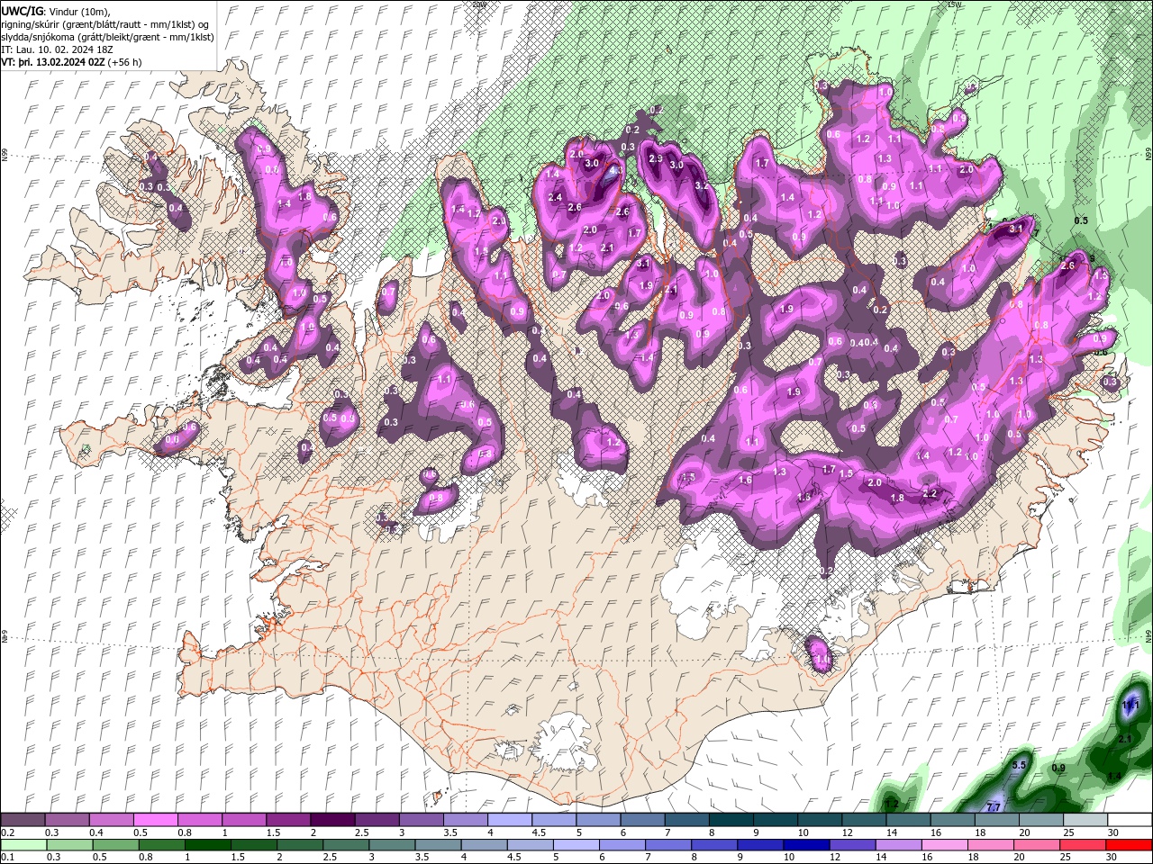Click the bright pink 0.5–0.8 snow legend swatch
Screen dimensions: 1153x864
[x=155, y=820]
